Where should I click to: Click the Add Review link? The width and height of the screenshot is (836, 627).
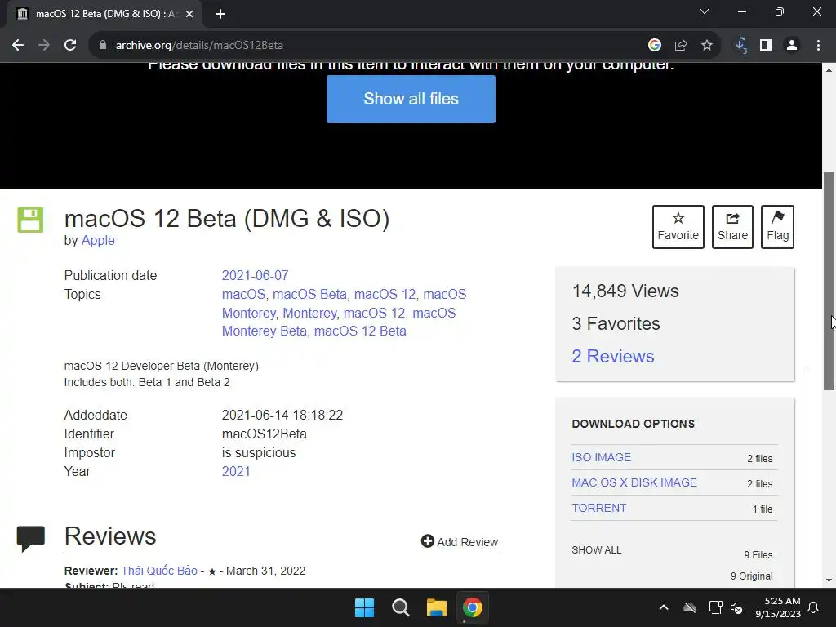460,542
